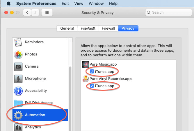Go back with the left chevron button
The height and width of the screenshot is (131, 194).
[27, 12]
